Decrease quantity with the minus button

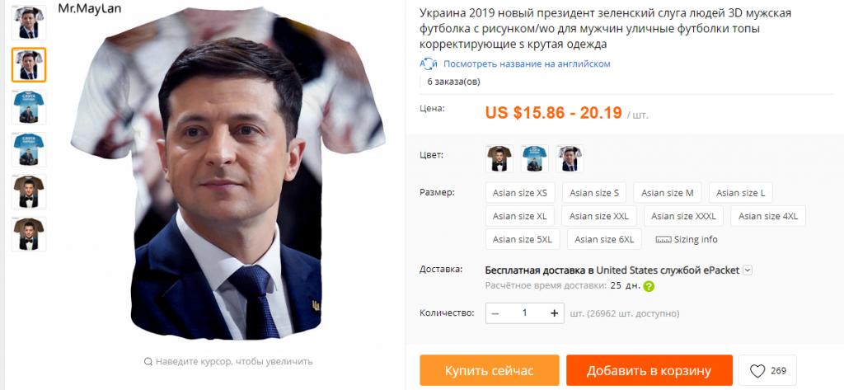pos(495,313)
